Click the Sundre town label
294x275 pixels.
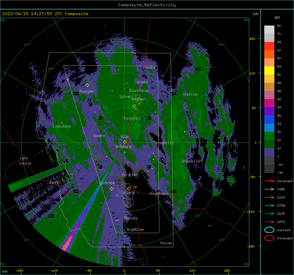99,135
